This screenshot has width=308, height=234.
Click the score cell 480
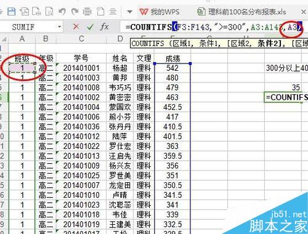172,78
